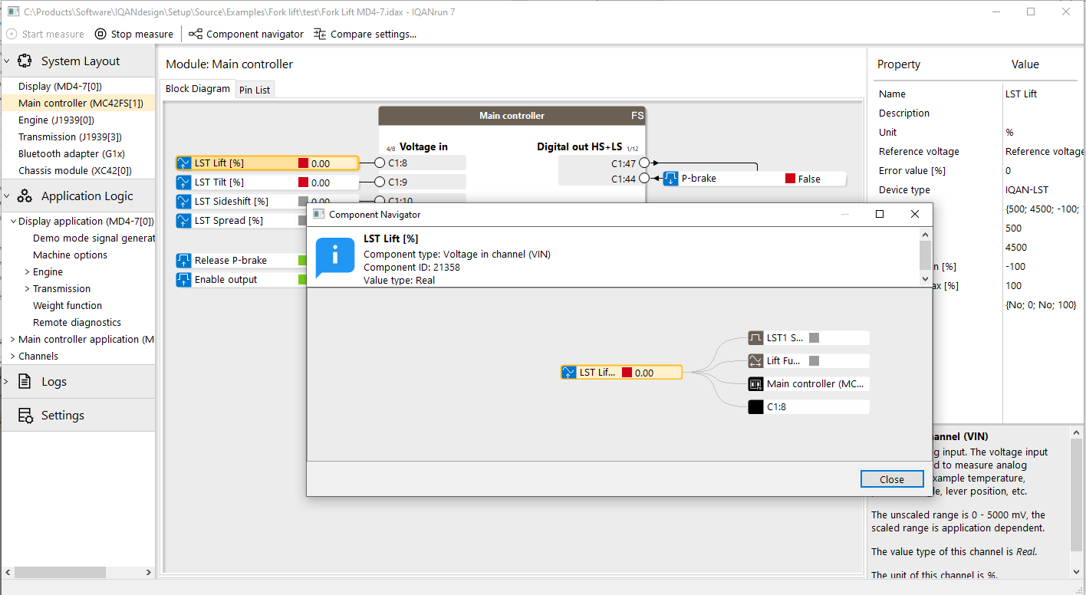This screenshot has width=1086, height=595.
Task: Click the Application Logic section icon
Action: click(x=25, y=196)
